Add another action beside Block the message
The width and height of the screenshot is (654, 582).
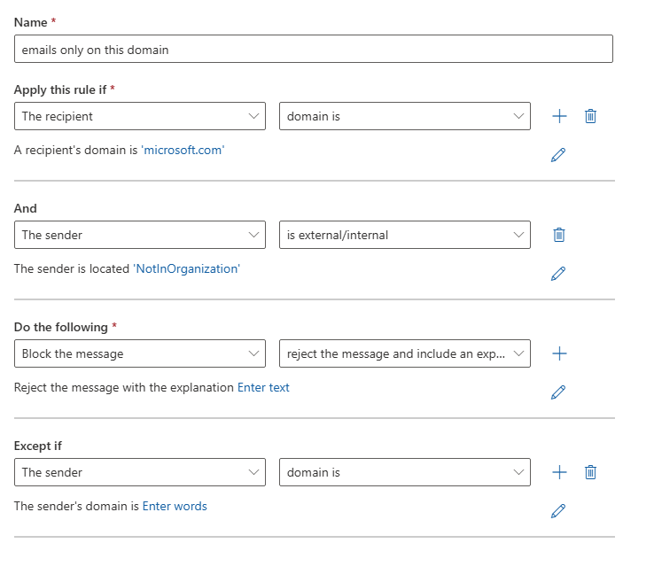click(559, 353)
